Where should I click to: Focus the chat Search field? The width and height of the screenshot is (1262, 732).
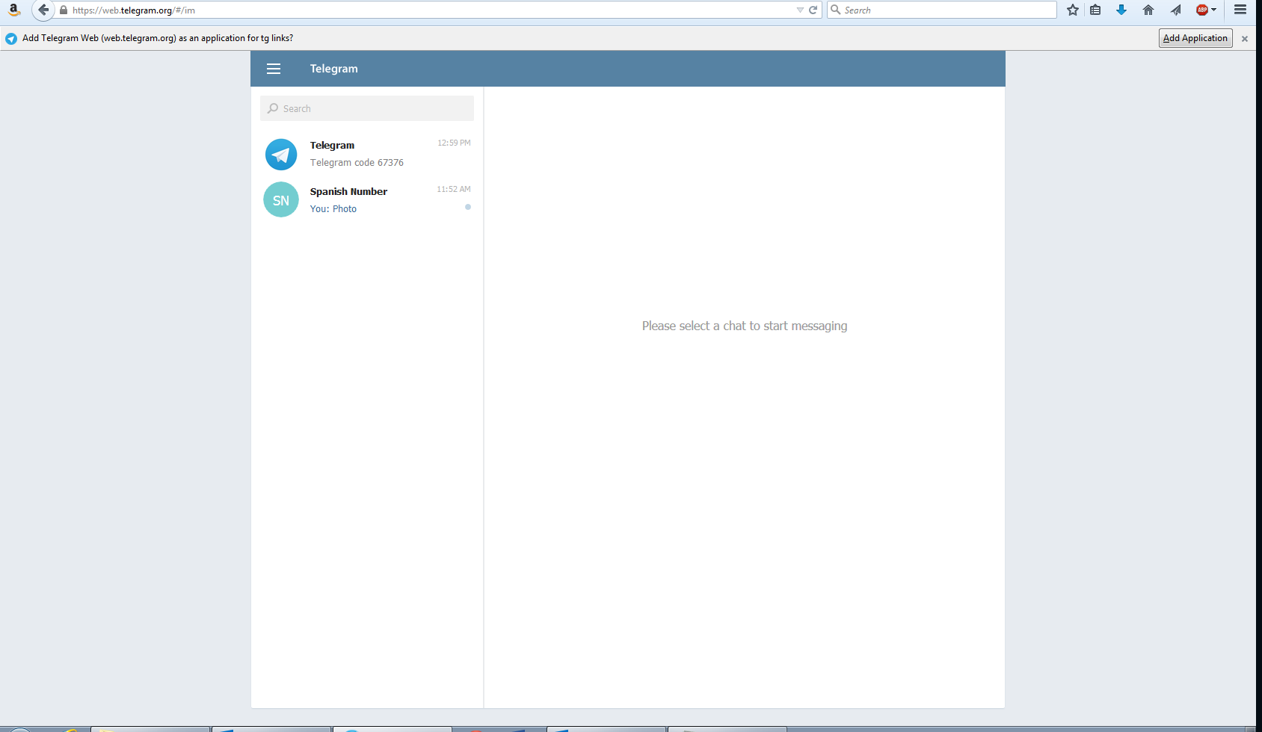pos(367,108)
